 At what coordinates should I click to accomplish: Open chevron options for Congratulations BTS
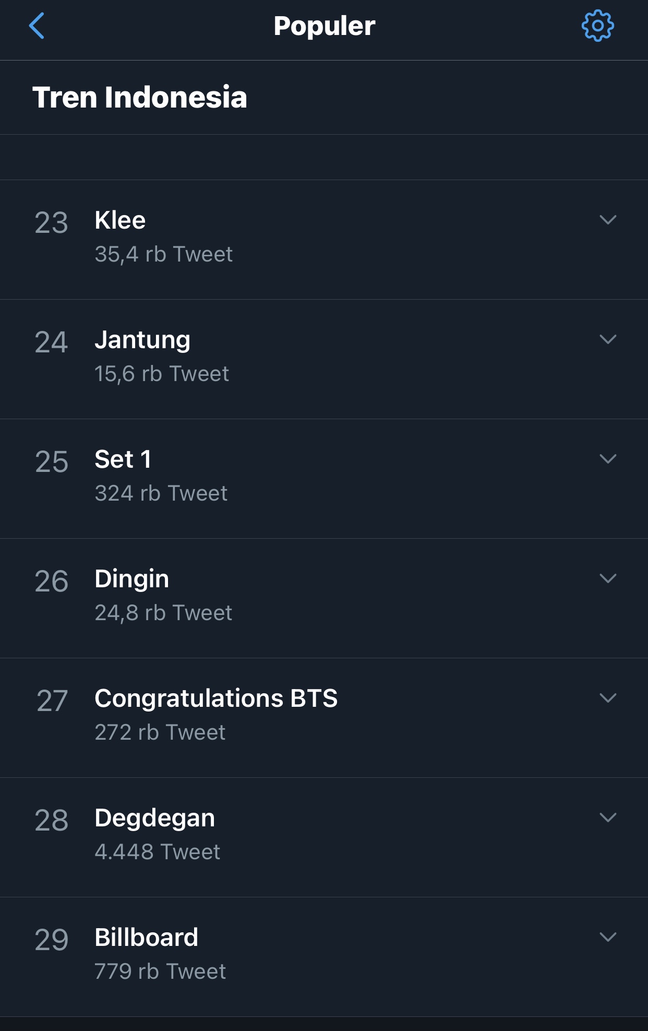[x=608, y=698]
